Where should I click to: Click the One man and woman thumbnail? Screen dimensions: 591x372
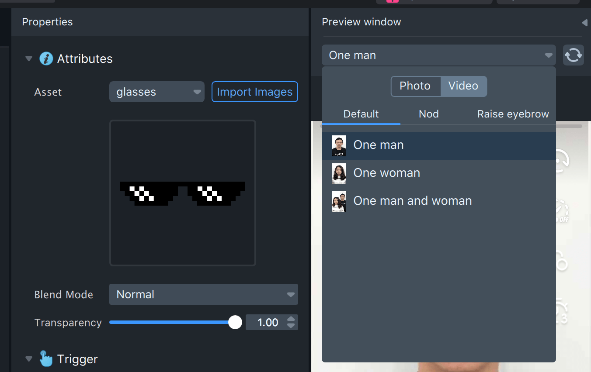tap(339, 201)
